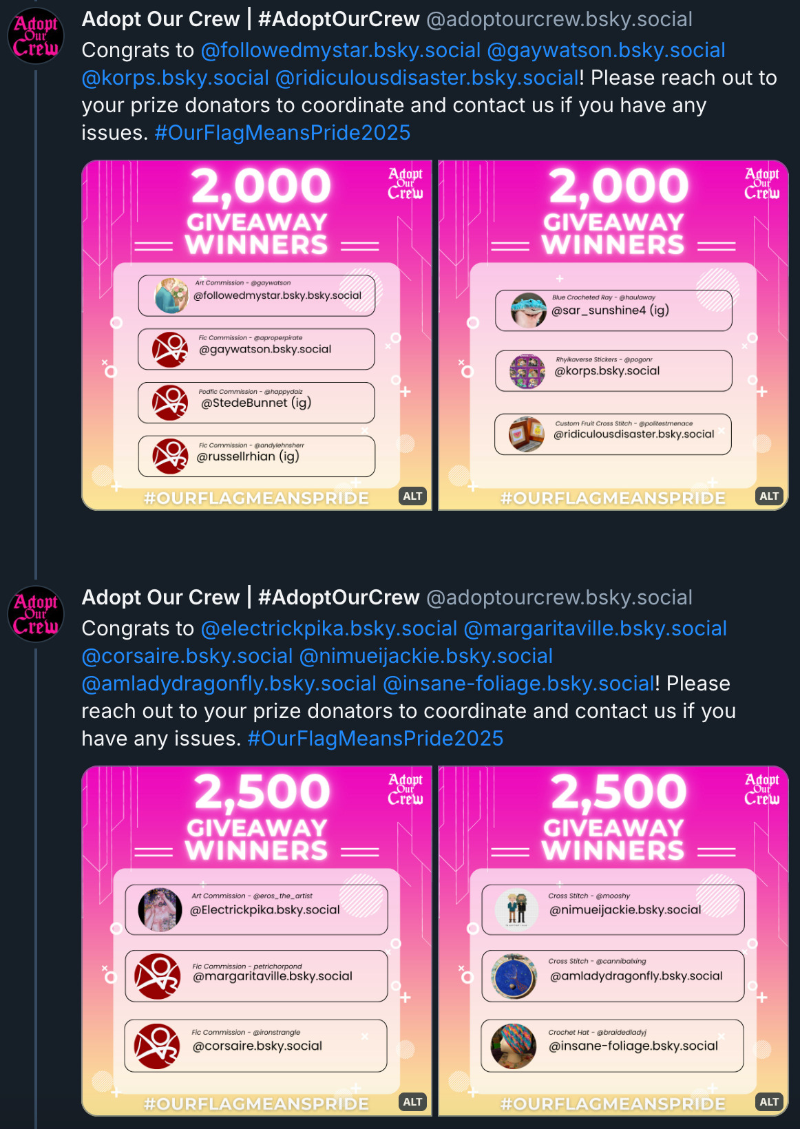The width and height of the screenshot is (800, 1129).
Task: View 2,000 winners image with @sar_sunshine4
Action: pyautogui.click(x=613, y=335)
